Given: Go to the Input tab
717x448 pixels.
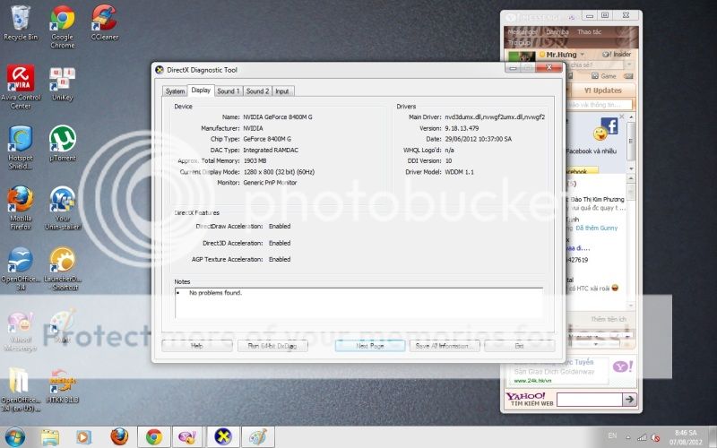Looking at the screenshot, I should [282, 91].
